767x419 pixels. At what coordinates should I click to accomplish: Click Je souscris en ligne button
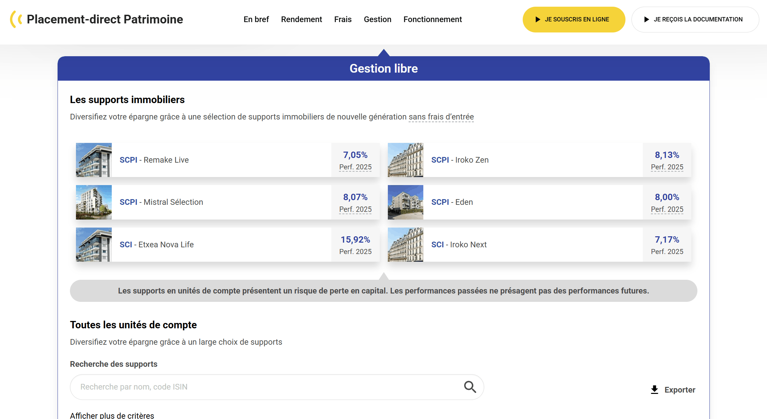click(574, 19)
